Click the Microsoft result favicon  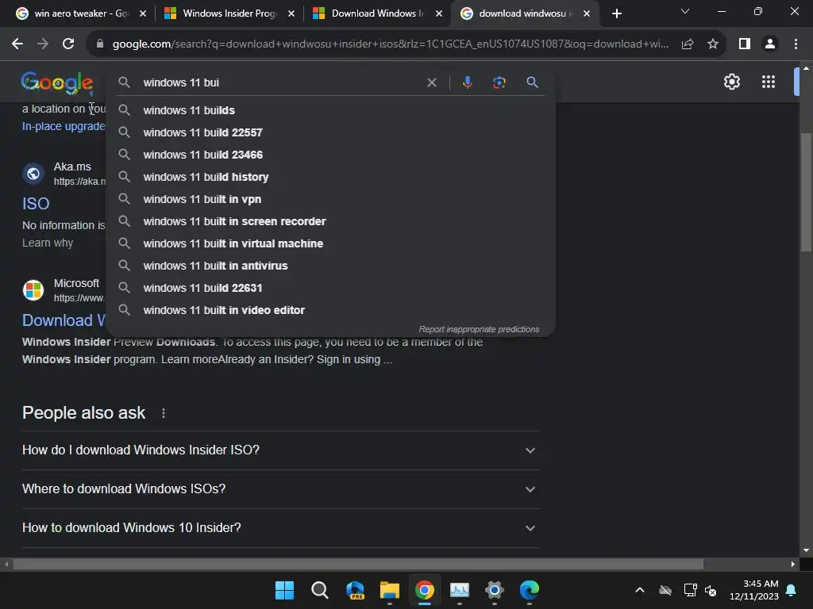click(33, 290)
